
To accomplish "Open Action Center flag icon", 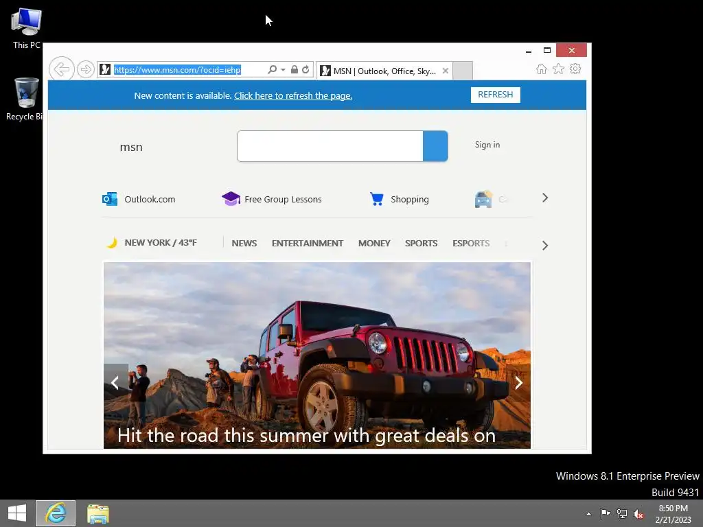I will point(606,513).
